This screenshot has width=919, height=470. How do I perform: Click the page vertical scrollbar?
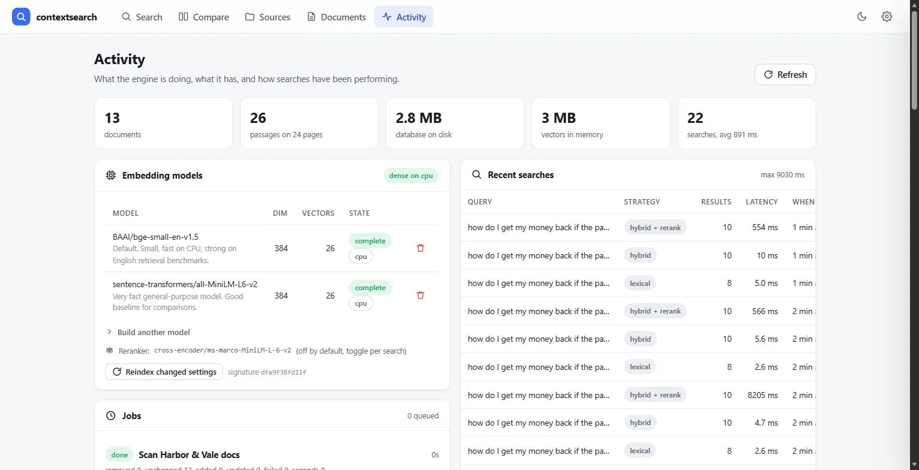[x=914, y=60]
